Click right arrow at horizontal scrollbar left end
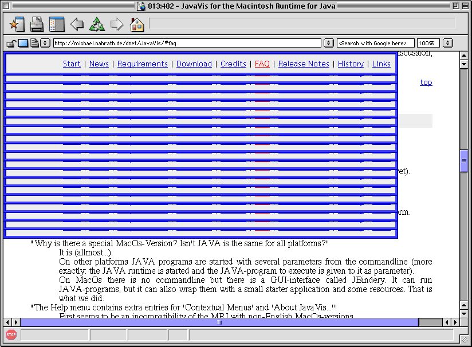Image resolution: width=472 pixels, height=347 pixels. (16, 322)
